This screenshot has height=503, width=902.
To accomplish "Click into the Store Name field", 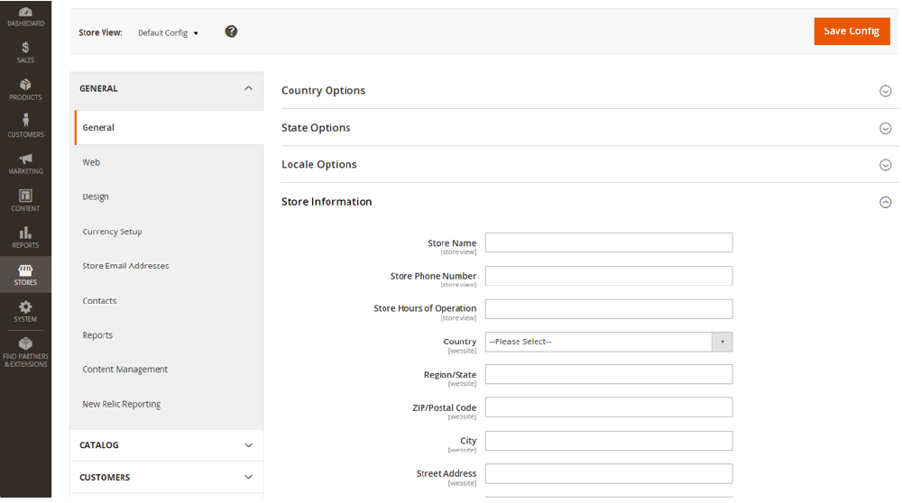I will tap(608, 242).
